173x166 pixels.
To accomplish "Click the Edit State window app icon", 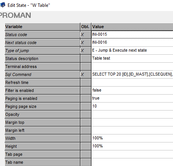I will coord(3,5).
